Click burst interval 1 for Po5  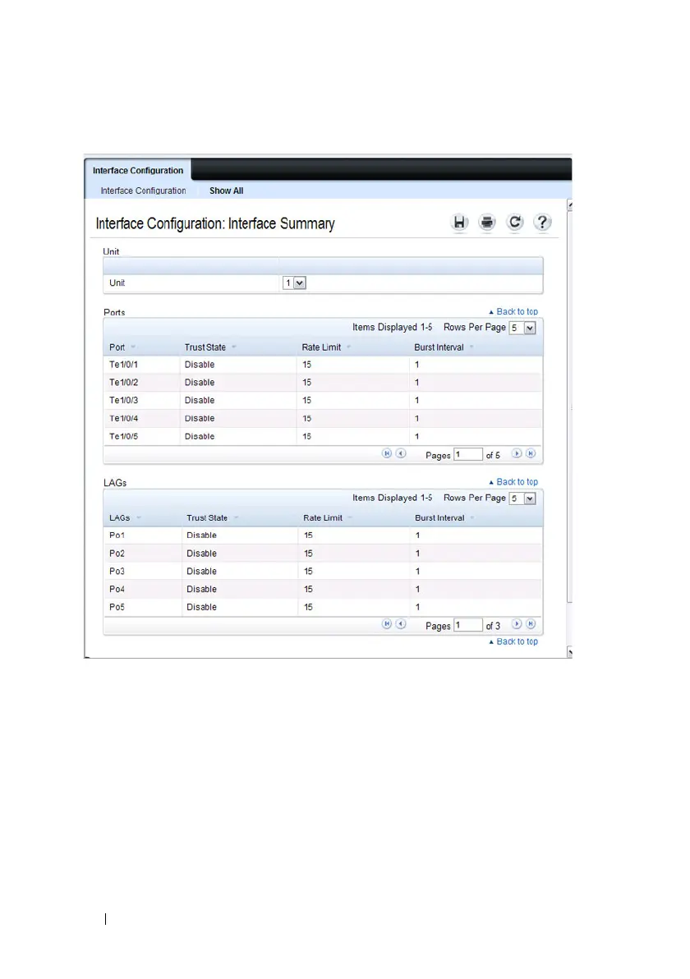pyautogui.click(x=418, y=607)
